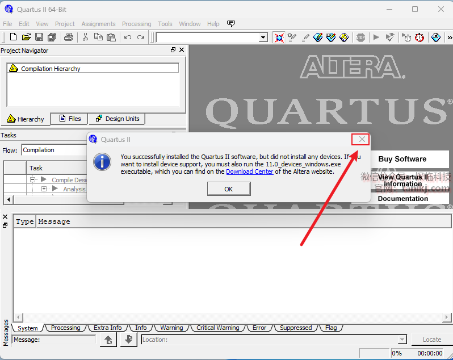Cut with the scissors icon

(85, 37)
